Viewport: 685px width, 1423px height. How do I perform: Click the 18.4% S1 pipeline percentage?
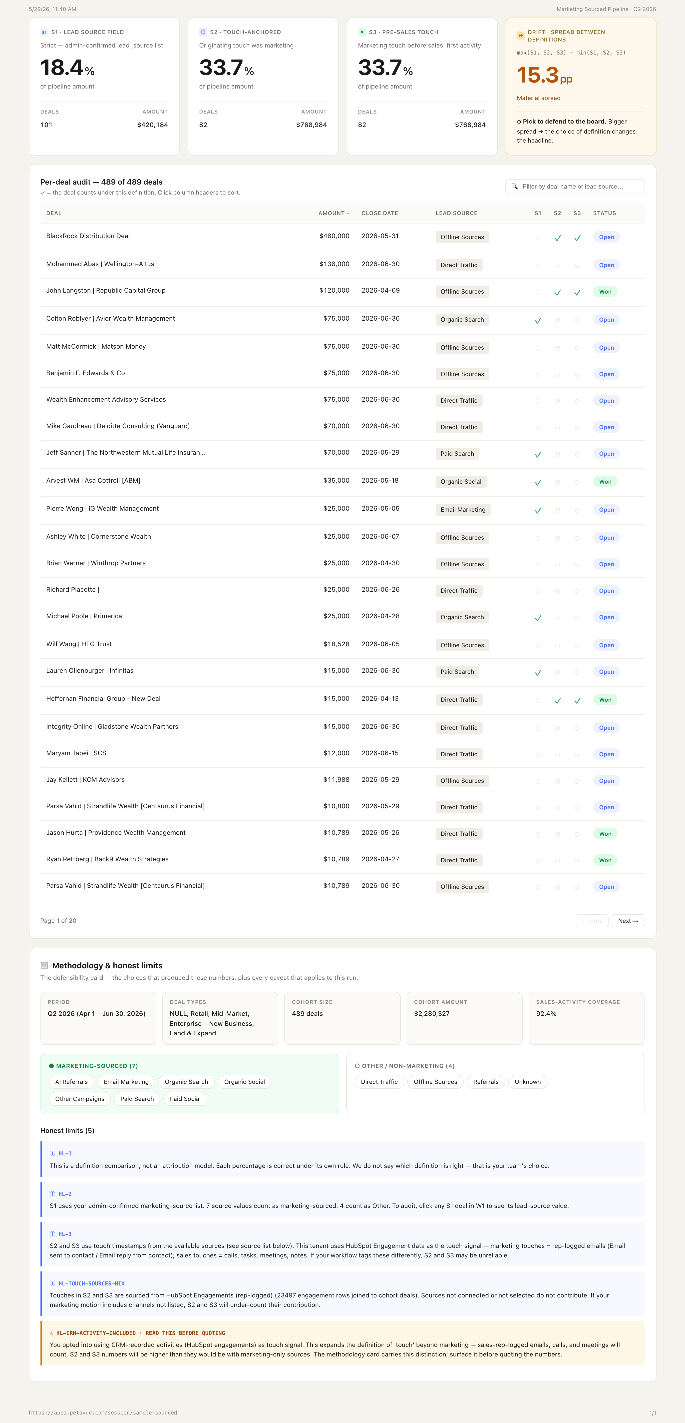(x=67, y=68)
